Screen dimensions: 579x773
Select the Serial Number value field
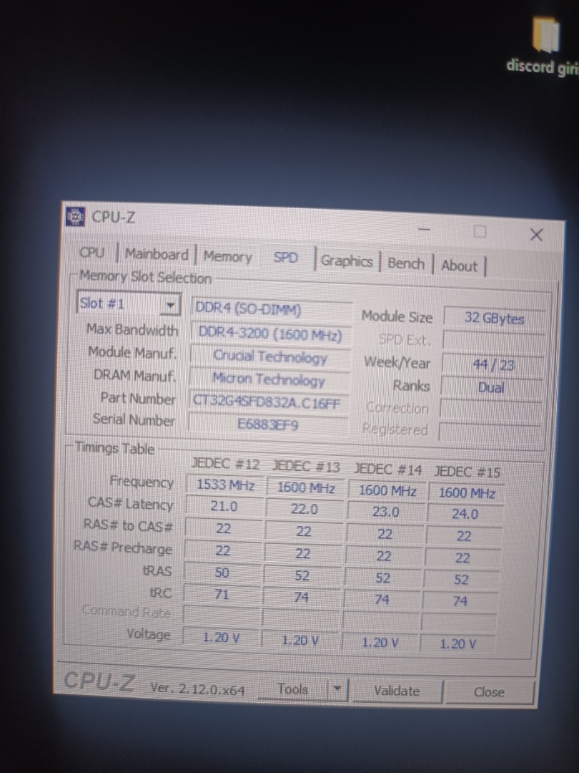pyautogui.click(x=267, y=424)
